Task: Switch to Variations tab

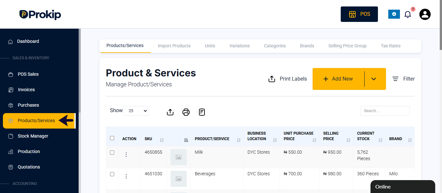Action: [239, 46]
